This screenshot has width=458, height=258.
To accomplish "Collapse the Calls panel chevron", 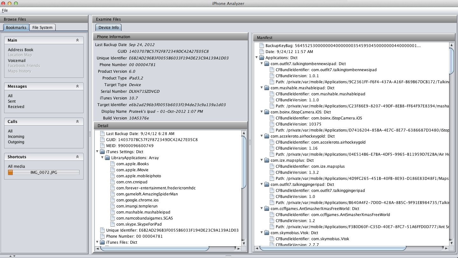I will pyautogui.click(x=77, y=122).
